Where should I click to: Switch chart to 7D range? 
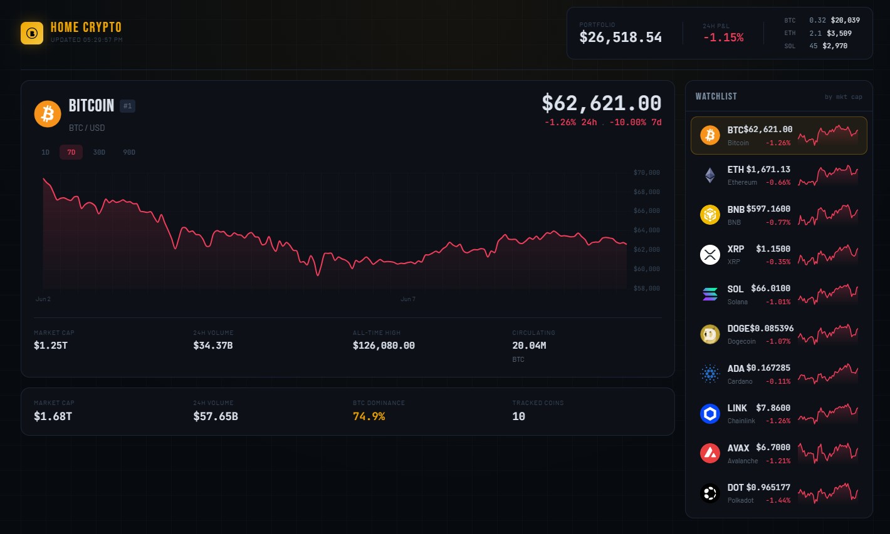(71, 152)
